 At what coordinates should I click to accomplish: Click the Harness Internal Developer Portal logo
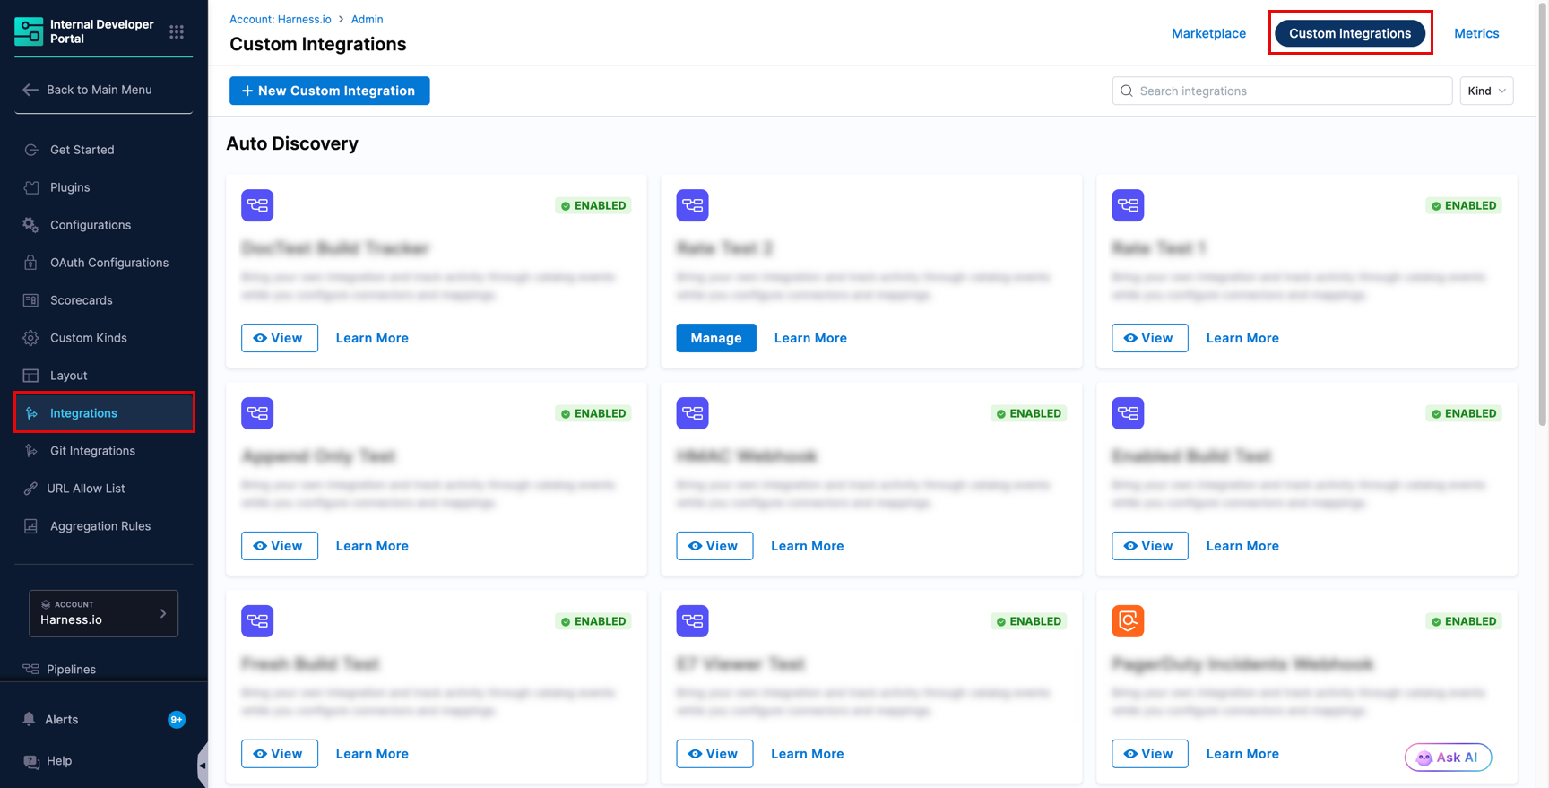pos(29,31)
